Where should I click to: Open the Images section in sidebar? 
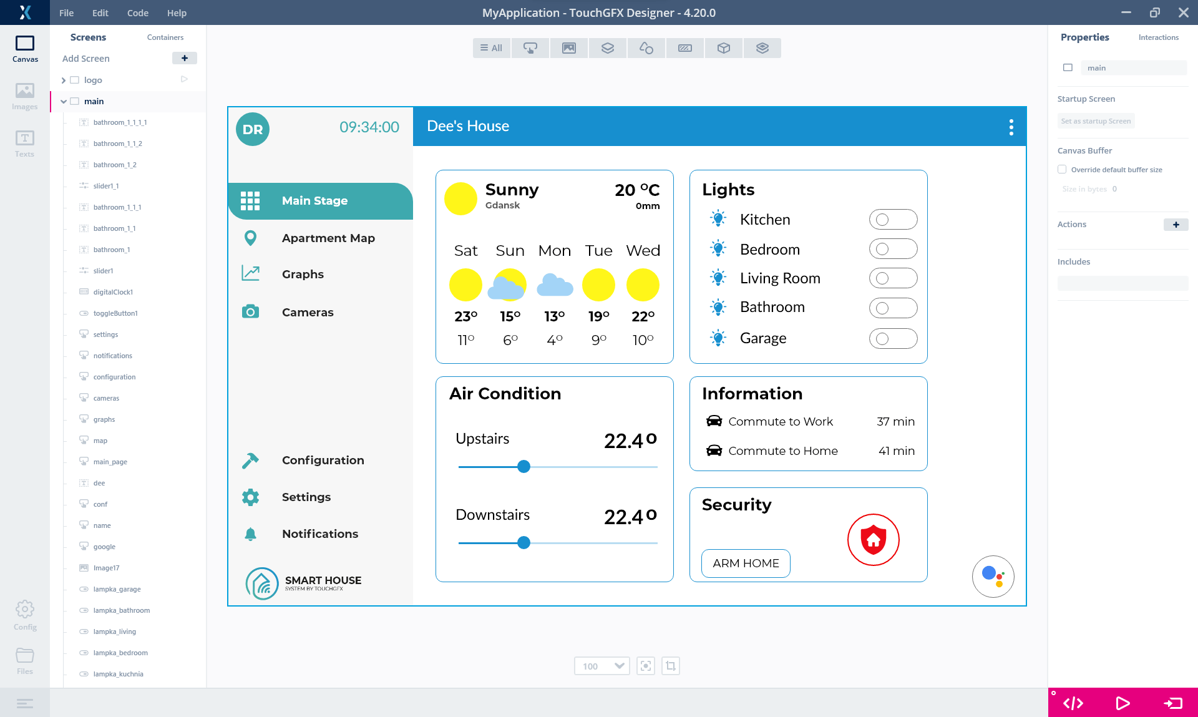(x=25, y=97)
